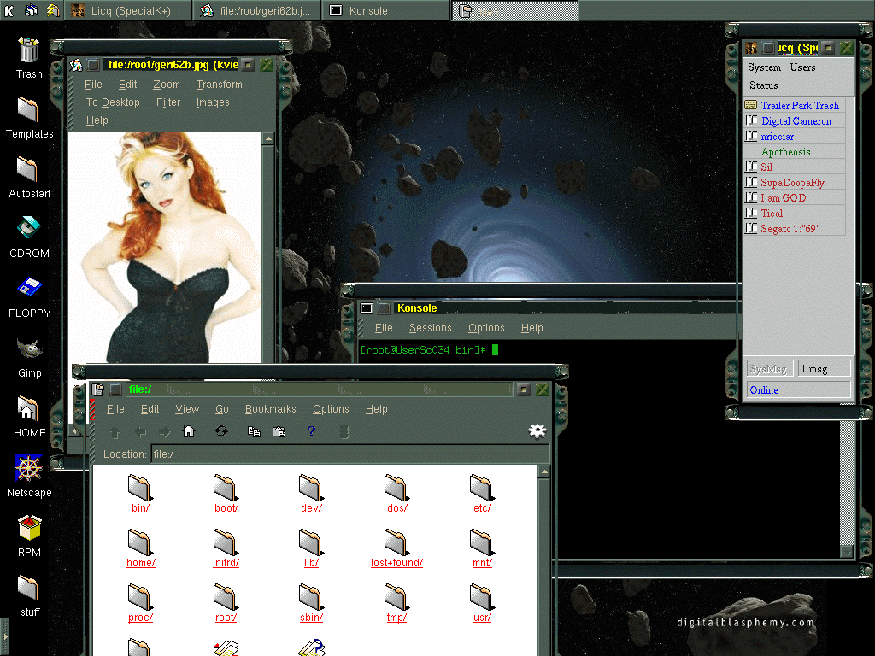The width and height of the screenshot is (875, 656).
Task: Open the Online status selector in Licq
Action: point(798,390)
